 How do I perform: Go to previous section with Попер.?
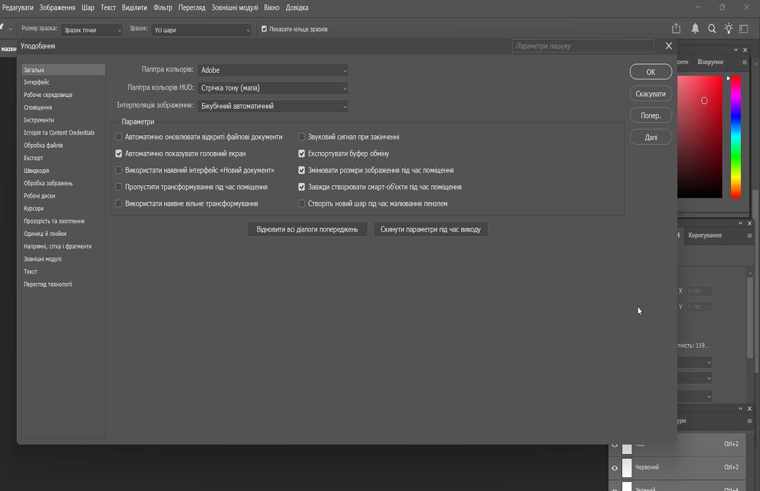[x=651, y=115]
